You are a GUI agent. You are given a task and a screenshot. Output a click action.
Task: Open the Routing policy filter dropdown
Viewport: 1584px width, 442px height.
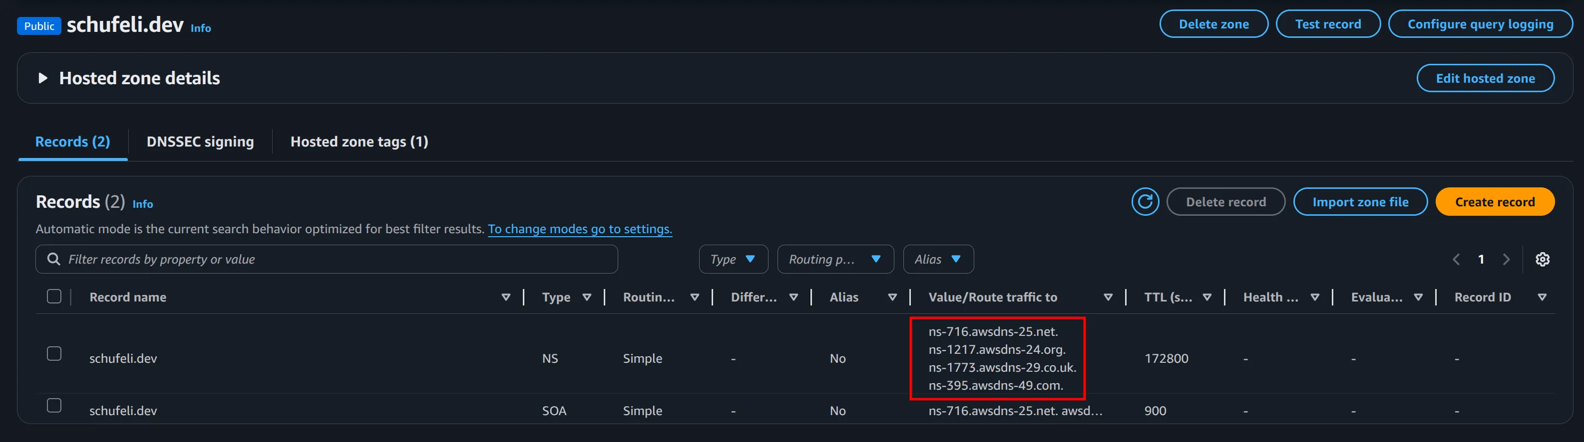click(x=834, y=259)
